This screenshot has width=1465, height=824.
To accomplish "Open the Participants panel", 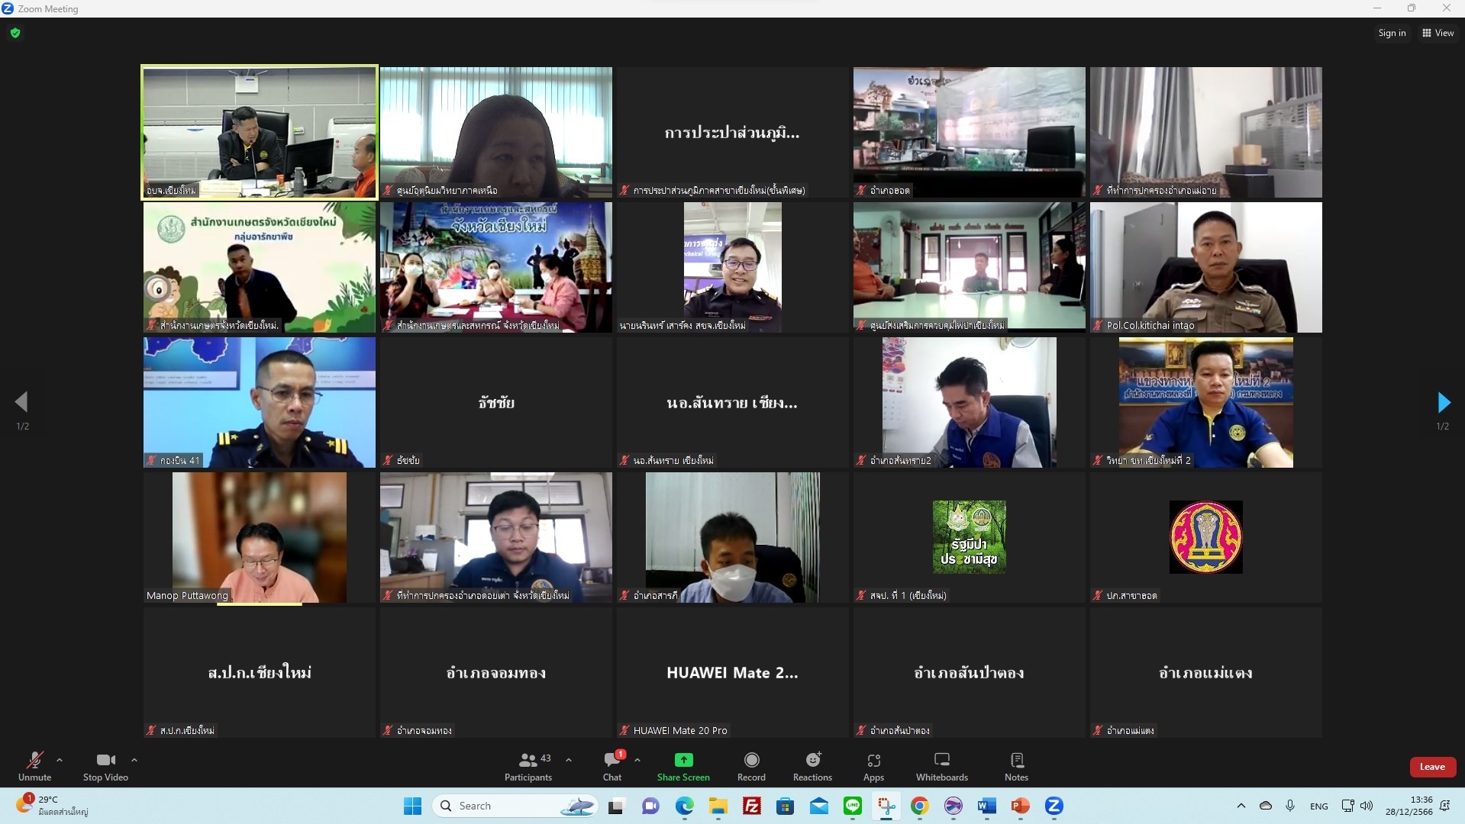I will 528,766.
